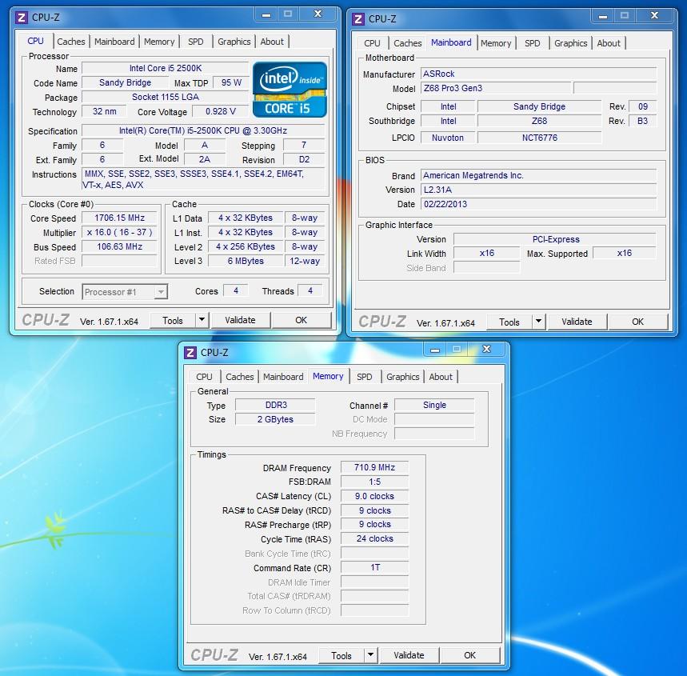Click the Tools button in the CPU window
This screenshot has height=676, width=687.
pyautogui.click(x=173, y=321)
